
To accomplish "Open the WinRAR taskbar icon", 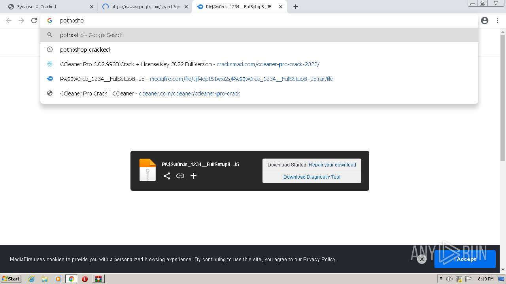I will pyautogui.click(x=98, y=279).
